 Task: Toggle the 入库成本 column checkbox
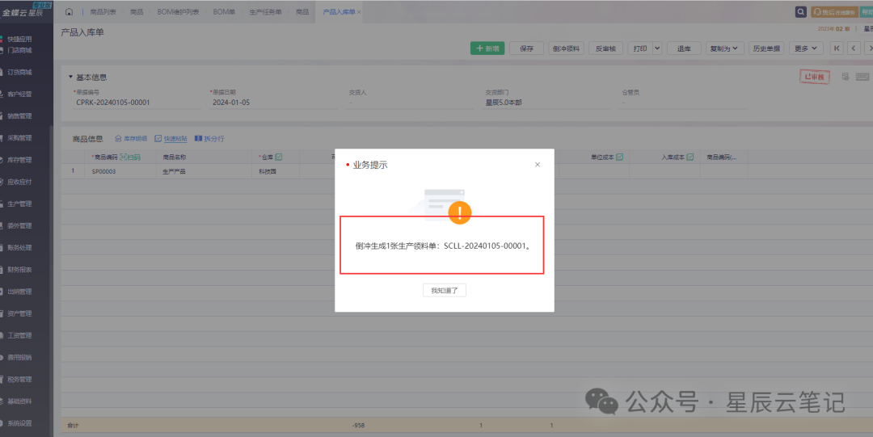(x=690, y=157)
